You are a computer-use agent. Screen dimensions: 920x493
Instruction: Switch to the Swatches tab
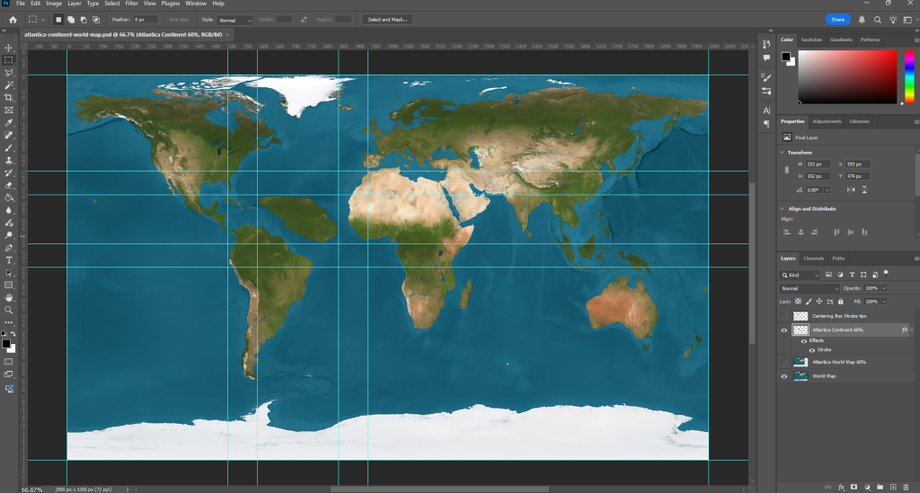tap(811, 40)
